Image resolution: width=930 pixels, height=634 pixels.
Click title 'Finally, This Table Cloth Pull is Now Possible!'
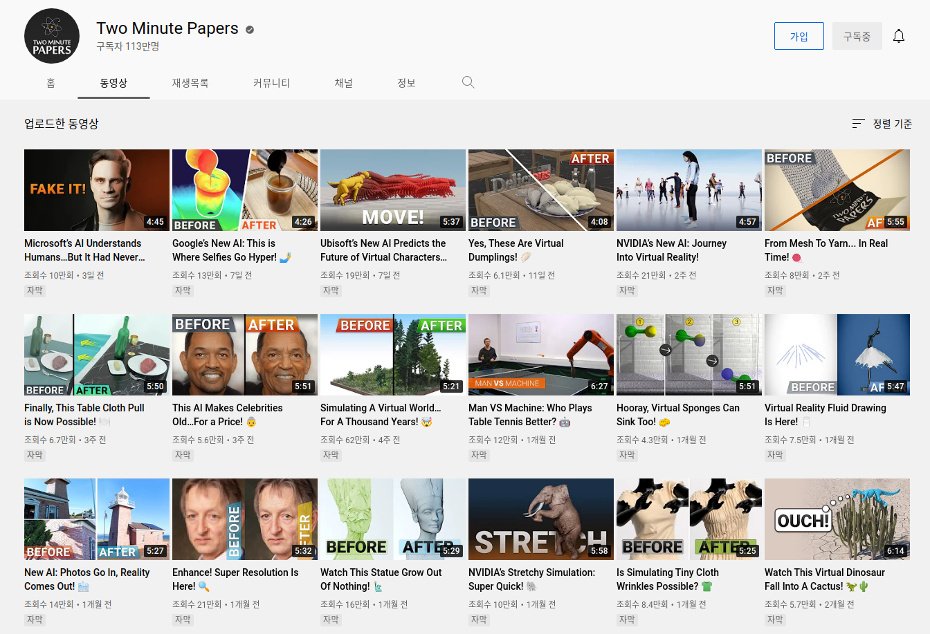point(84,415)
